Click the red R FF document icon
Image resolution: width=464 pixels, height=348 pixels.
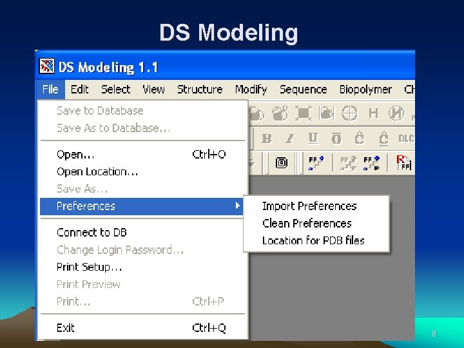pyautogui.click(x=403, y=163)
